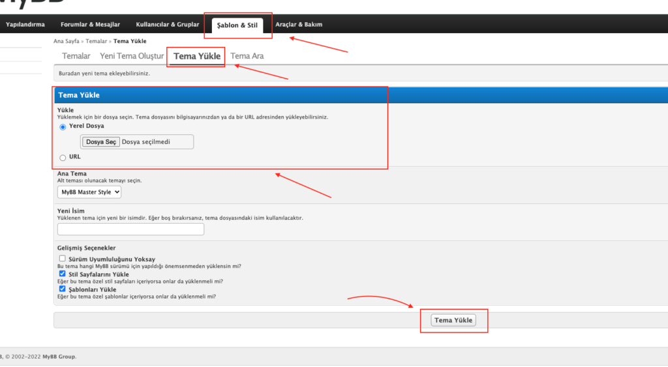Image resolution: width=668 pixels, height=367 pixels.
Task: Uncheck Şablonları Yükle checkbox
Action: tap(62, 289)
